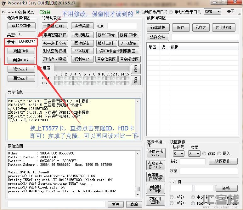
Task: Click the 克隆HID卡 button
Action: click(x=21, y=60)
